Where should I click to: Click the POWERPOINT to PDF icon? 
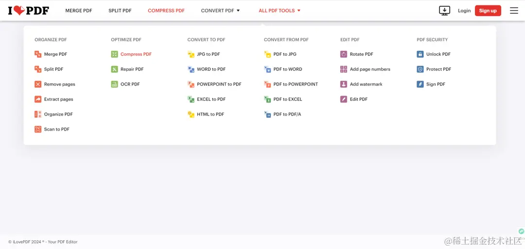point(191,84)
